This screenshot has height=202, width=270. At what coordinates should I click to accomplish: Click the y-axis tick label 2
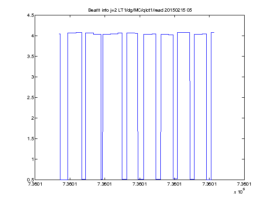32,118
